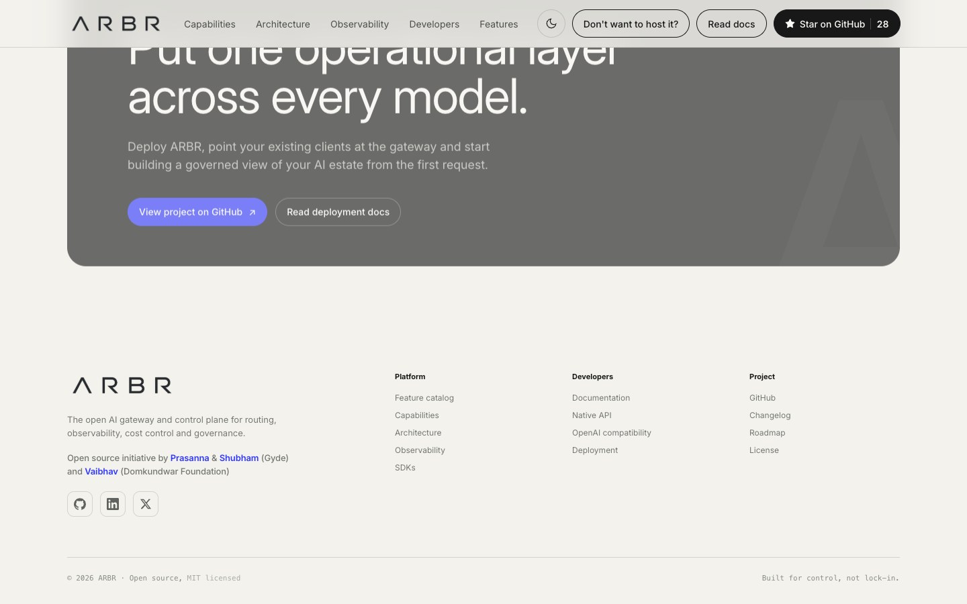967x604 pixels.
Task: Open Documentation footer link
Action: pyautogui.click(x=601, y=398)
